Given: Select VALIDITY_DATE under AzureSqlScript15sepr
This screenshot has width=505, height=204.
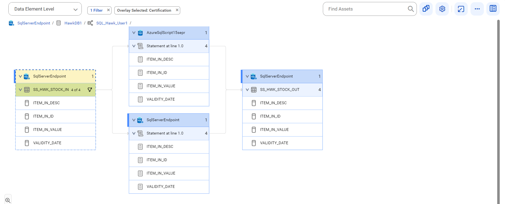Looking at the screenshot, I should (x=169, y=99).
